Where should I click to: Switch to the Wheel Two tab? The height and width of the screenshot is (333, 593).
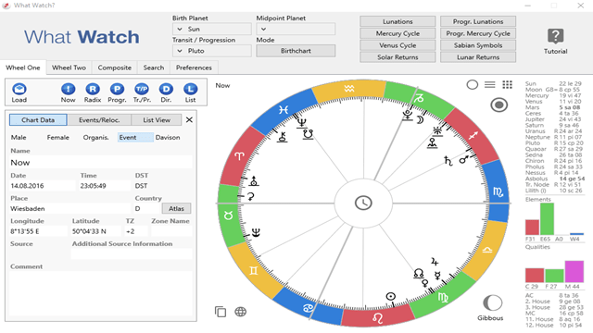click(x=69, y=68)
